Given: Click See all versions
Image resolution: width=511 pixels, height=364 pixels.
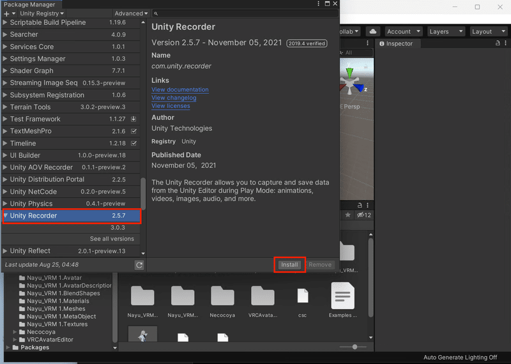Looking at the screenshot, I should point(112,239).
